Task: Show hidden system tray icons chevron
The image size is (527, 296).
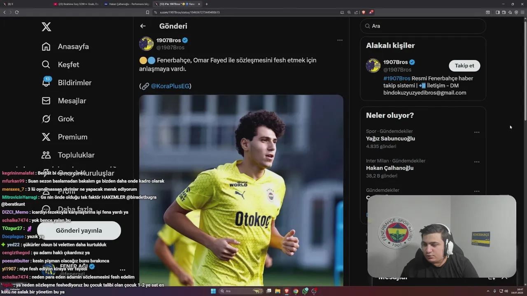Action: point(488,291)
